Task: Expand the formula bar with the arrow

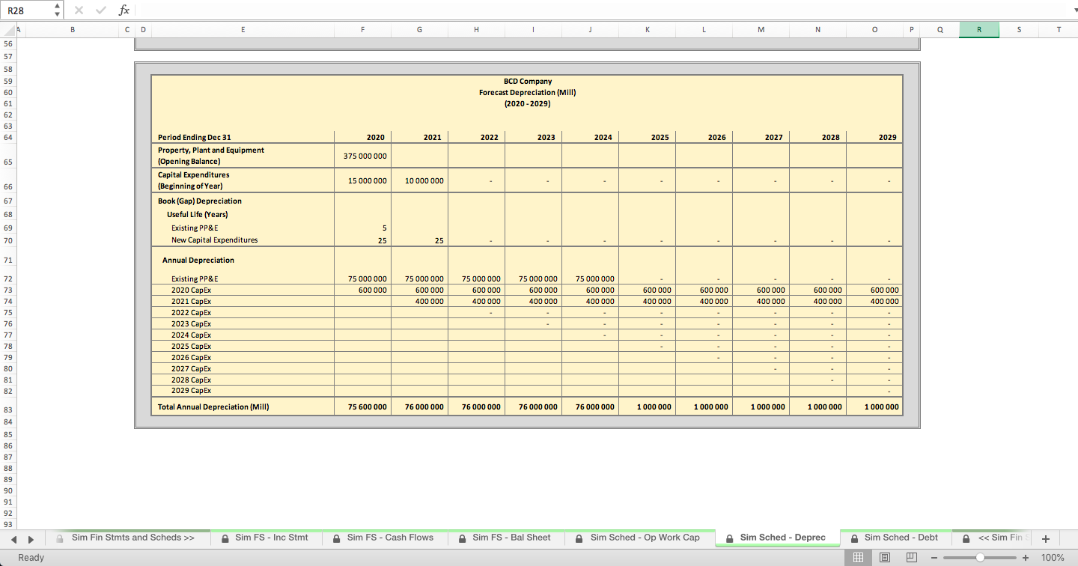Action: pos(1076,10)
